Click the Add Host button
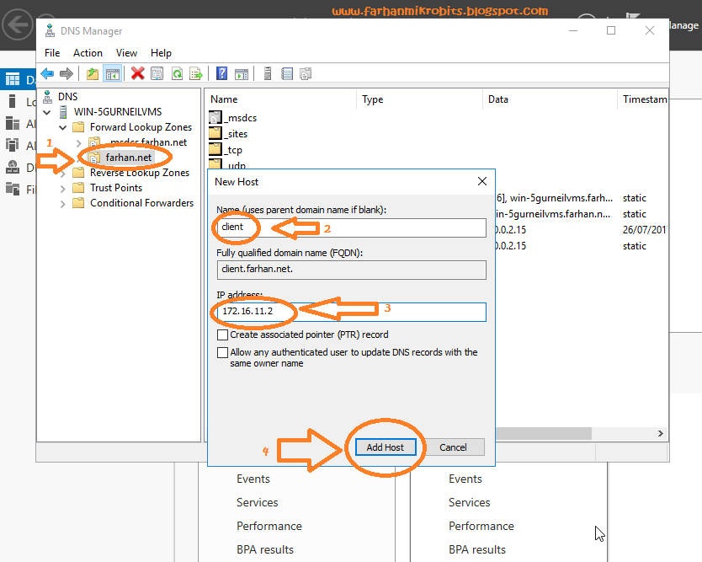702x562 pixels. (x=385, y=447)
